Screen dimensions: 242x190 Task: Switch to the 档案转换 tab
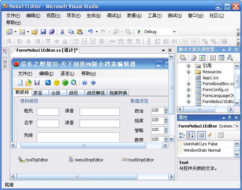pyautogui.click(x=118, y=93)
